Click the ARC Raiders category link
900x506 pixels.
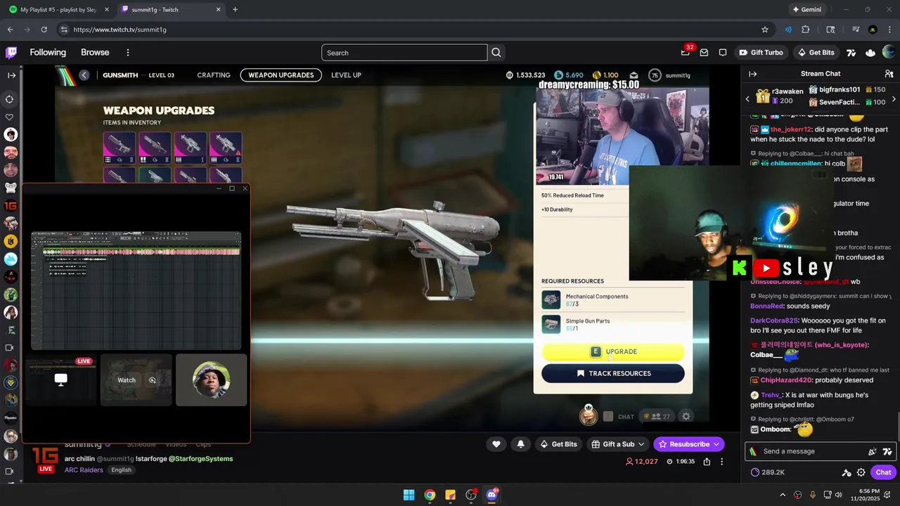point(84,470)
